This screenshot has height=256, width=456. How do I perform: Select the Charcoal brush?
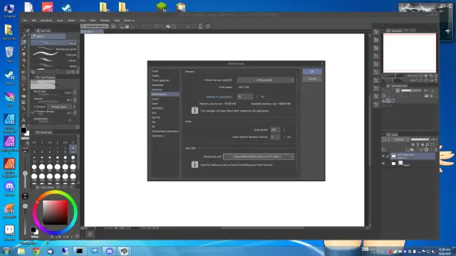click(54, 55)
